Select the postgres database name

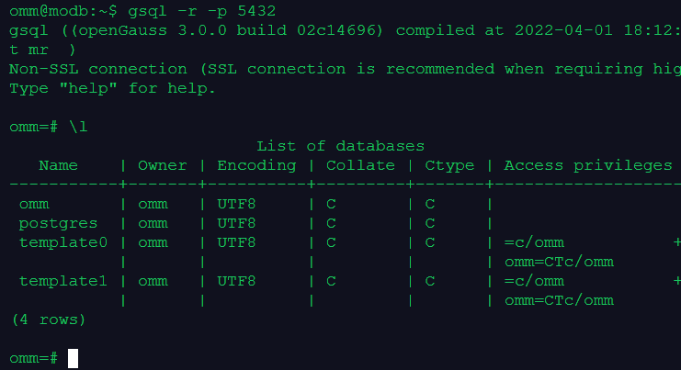(59, 223)
